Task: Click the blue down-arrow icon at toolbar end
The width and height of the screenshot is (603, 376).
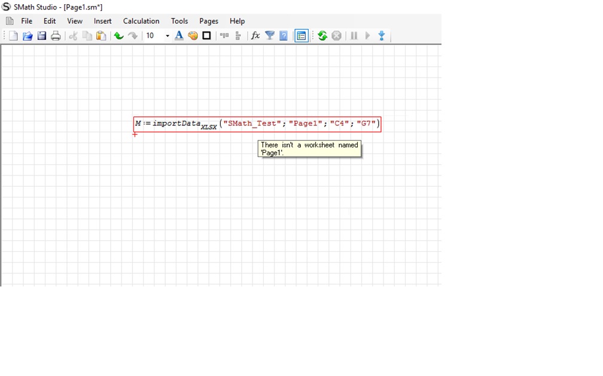Action: coord(381,36)
